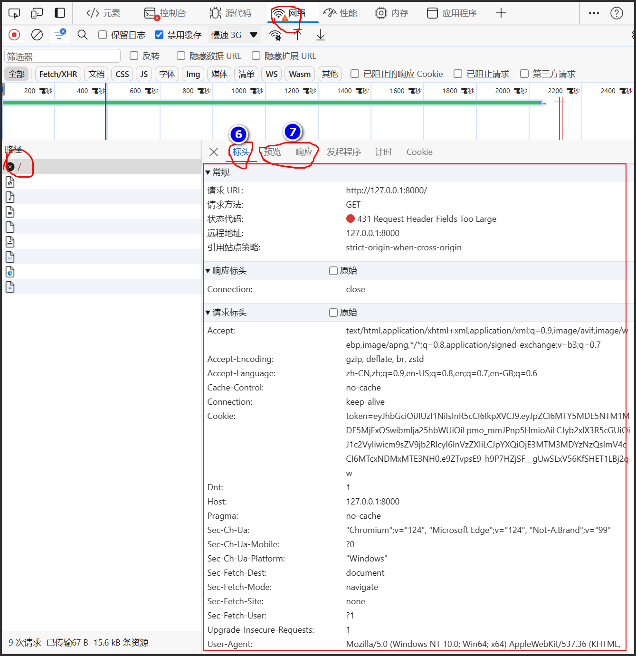Check 原始 in the 请求标头 section
Viewport: 636px width, 656px height.
point(333,313)
